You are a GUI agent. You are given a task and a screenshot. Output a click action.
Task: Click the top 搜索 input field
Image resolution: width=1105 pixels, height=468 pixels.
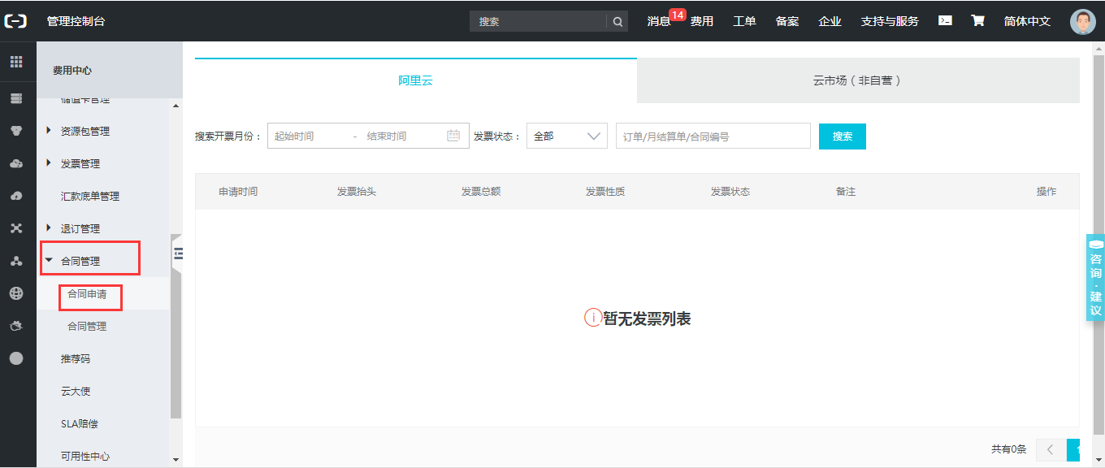click(538, 22)
